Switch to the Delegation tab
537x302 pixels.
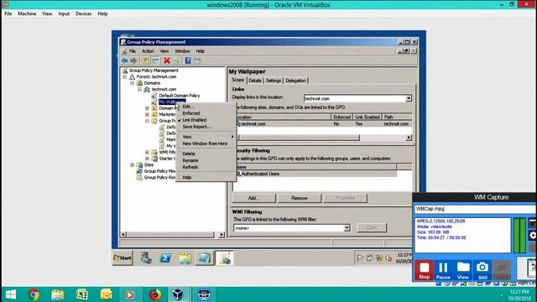point(295,81)
